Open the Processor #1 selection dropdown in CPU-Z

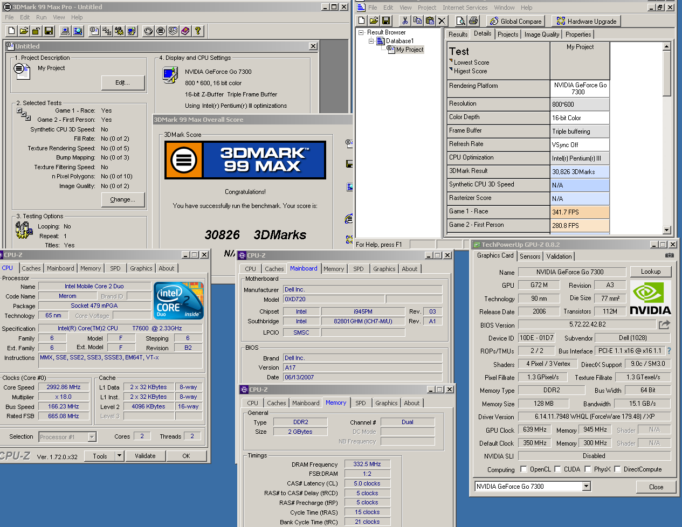[92, 437]
